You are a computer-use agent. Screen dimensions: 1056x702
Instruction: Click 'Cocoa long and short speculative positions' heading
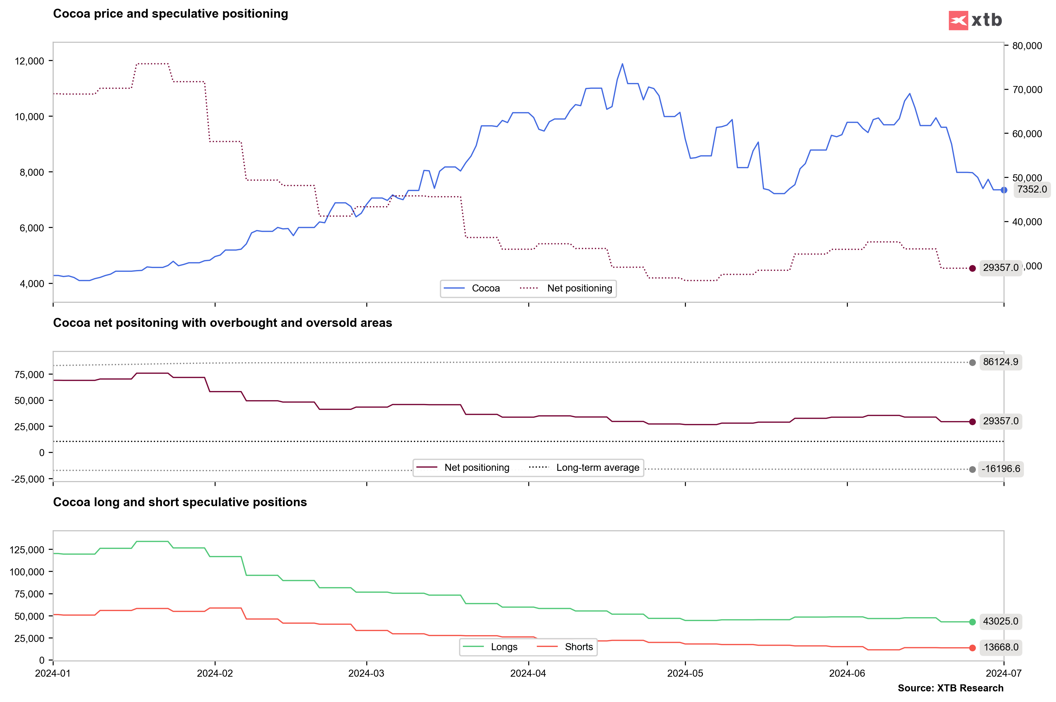(180, 502)
